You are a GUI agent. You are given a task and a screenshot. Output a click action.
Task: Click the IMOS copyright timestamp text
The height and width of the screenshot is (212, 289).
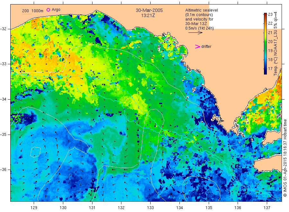tap(285, 158)
